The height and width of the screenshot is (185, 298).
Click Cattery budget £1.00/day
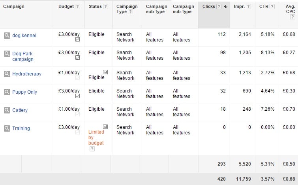(69, 109)
